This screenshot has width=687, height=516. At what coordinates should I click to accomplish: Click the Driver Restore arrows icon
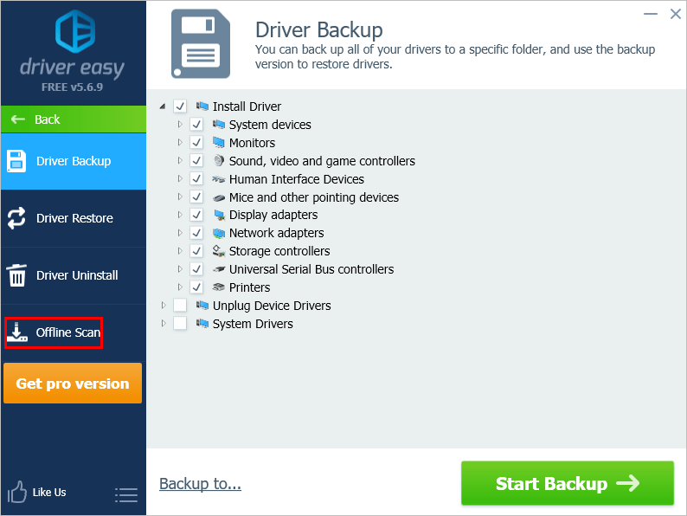tap(16, 218)
